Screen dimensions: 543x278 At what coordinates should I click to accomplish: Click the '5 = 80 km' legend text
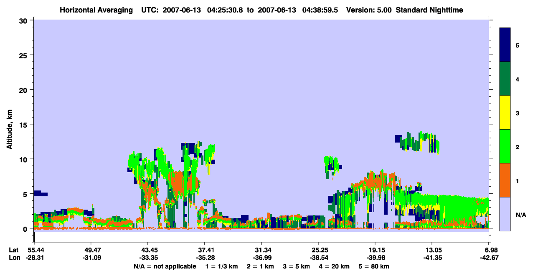pos(374,266)
